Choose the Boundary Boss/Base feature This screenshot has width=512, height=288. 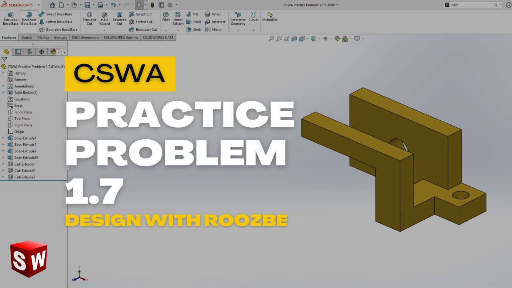click(58, 29)
